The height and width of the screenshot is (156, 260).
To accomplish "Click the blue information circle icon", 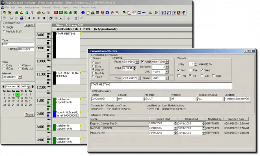I will pyautogui.click(x=83, y=13).
